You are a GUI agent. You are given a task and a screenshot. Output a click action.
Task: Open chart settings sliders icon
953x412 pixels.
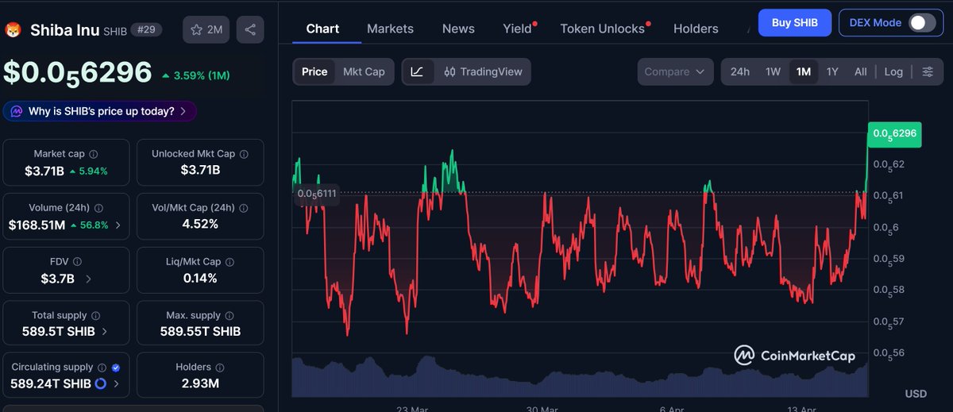(928, 71)
